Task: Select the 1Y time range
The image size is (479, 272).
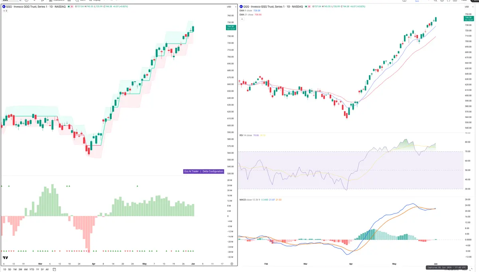Action: click(38, 270)
